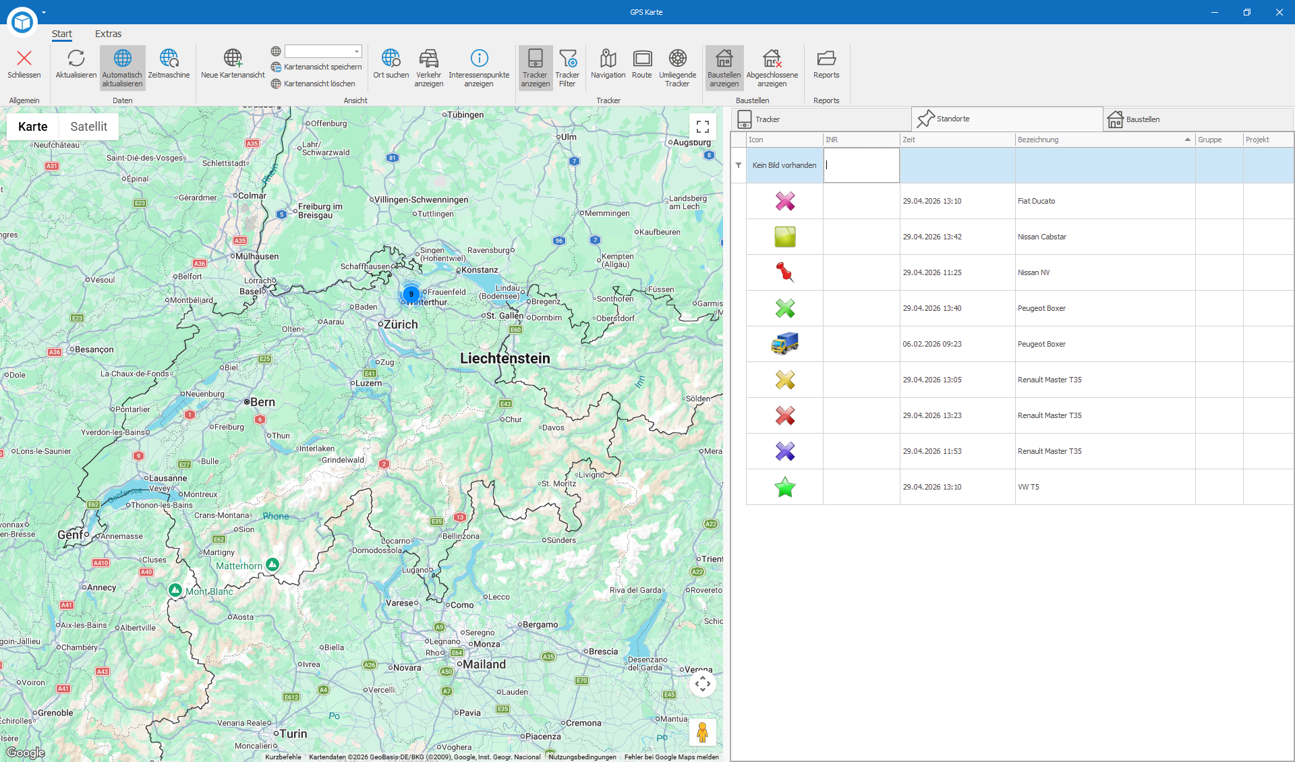Screen dimensions: 1295x762
Task: Toggle map fullscreen view
Action: (x=703, y=127)
